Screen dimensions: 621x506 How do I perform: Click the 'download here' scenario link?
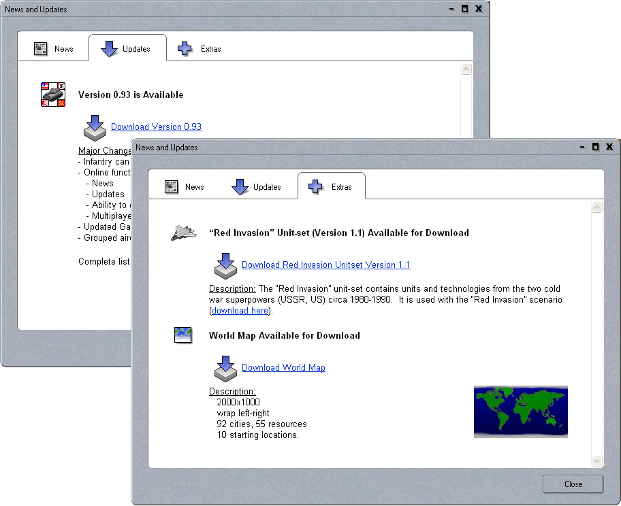point(240,311)
